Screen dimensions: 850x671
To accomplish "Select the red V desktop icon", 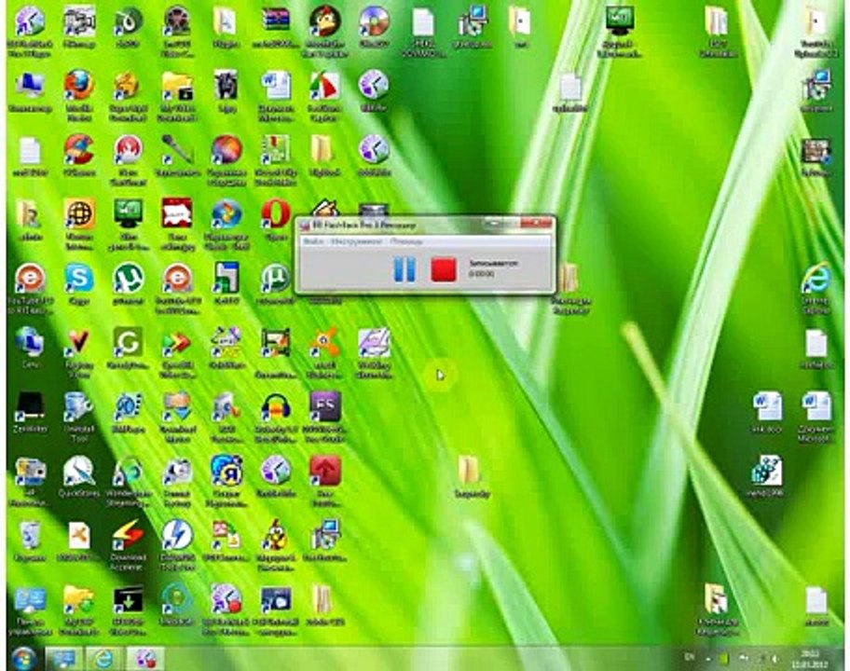I will [79, 353].
